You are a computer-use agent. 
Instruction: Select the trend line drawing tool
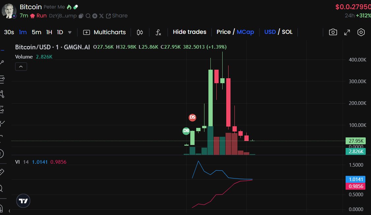tap(2, 63)
